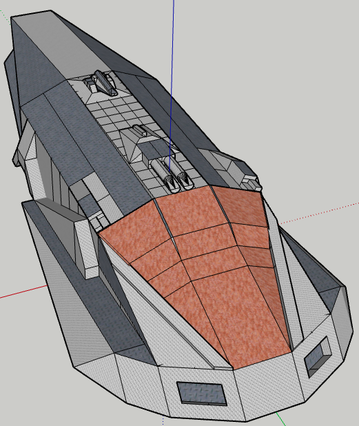
Task: Select the right-side rectangular window recess
Action: [x=318, y=356]
